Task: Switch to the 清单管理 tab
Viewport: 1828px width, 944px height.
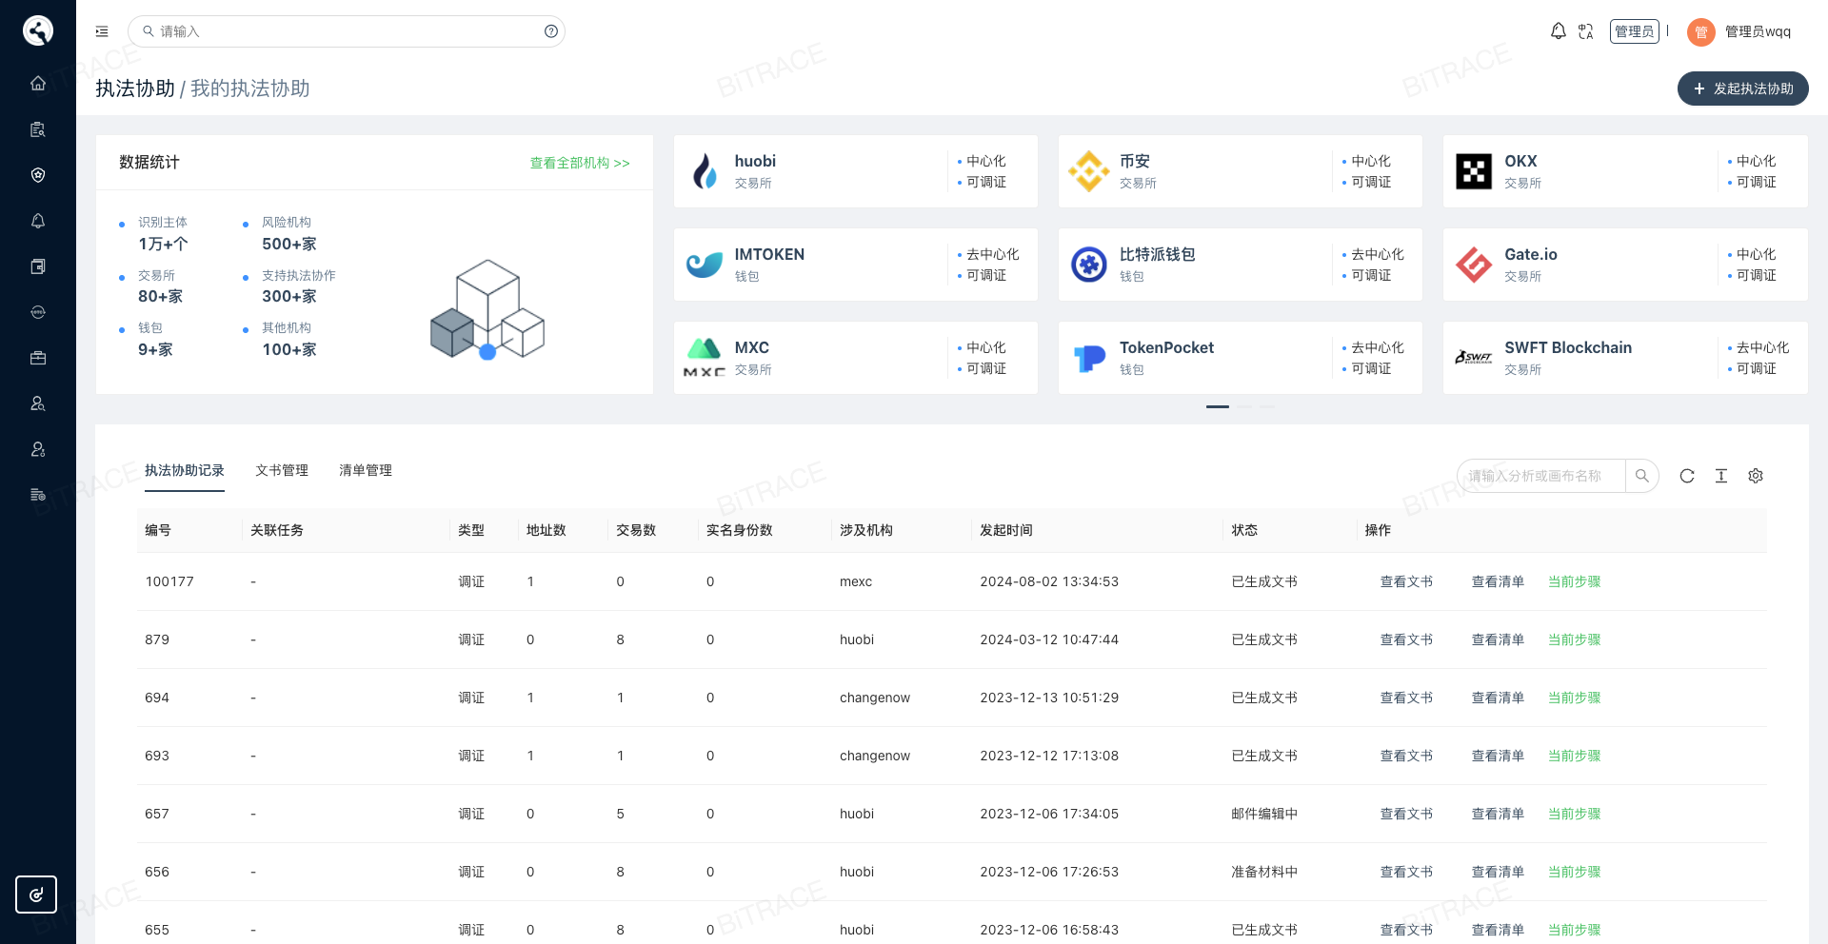Action: [x=366, y=470]
